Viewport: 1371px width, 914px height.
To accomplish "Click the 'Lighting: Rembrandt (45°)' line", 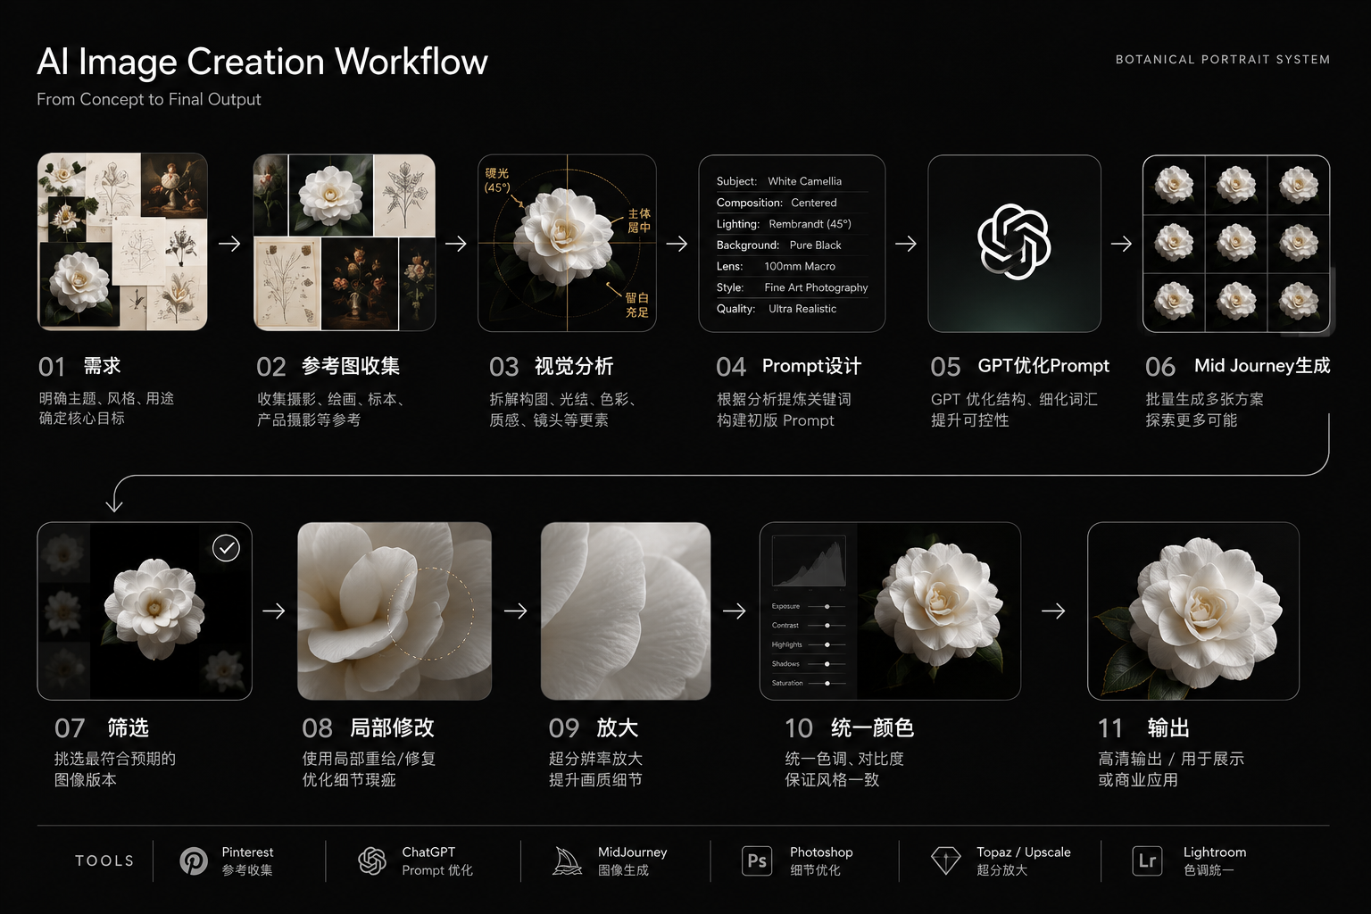I will coord(784,224).
